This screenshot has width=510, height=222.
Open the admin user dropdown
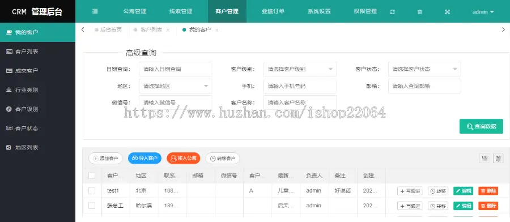483,12
